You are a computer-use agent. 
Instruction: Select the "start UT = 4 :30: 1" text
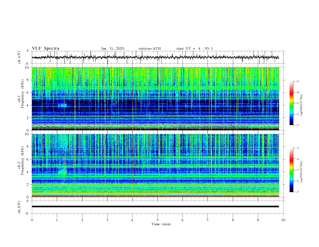click(195, 48)
